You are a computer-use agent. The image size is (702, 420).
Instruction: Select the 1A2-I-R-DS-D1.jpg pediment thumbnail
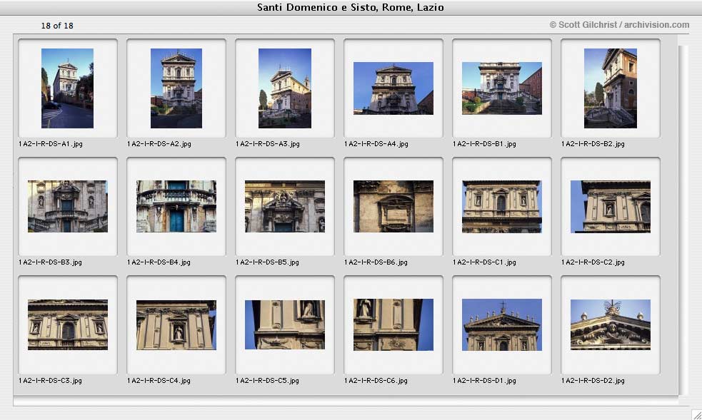pyautogui.click(x=502, y=325)
